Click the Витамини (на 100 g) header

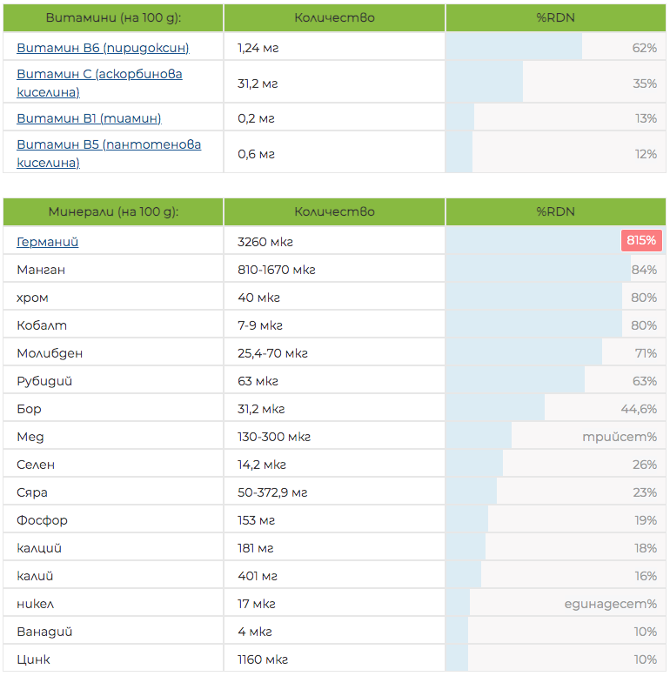[113, 17]
